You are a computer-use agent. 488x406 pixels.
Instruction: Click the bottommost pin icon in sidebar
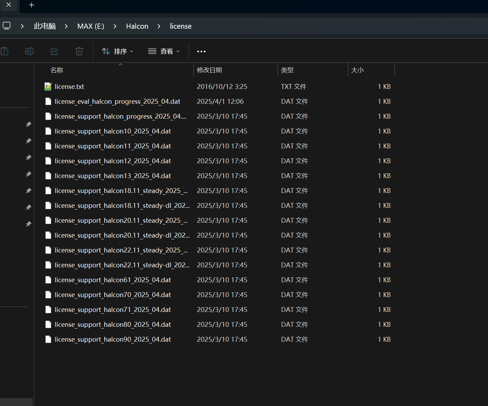(x=28, y=224)
